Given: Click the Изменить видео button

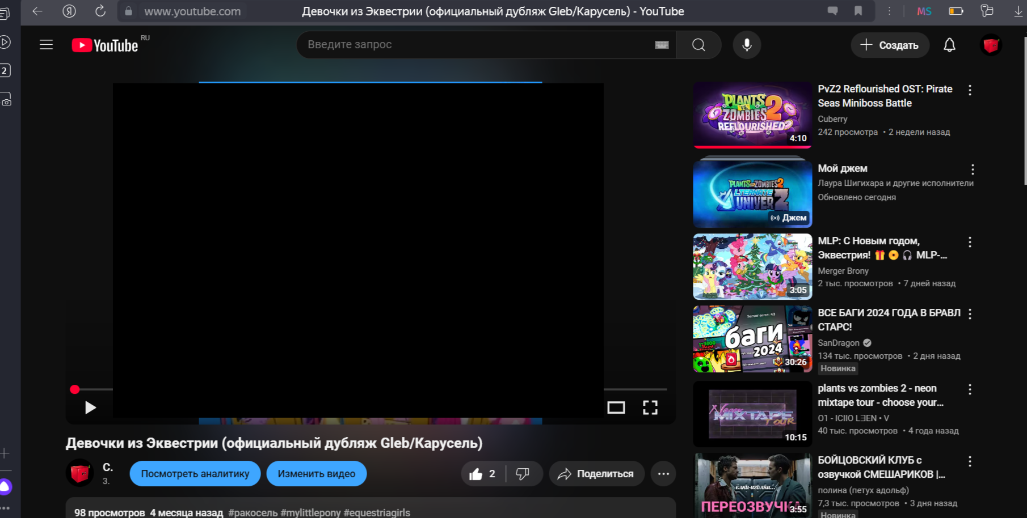Looking at the screenshot, I should (x=316, y=474).
